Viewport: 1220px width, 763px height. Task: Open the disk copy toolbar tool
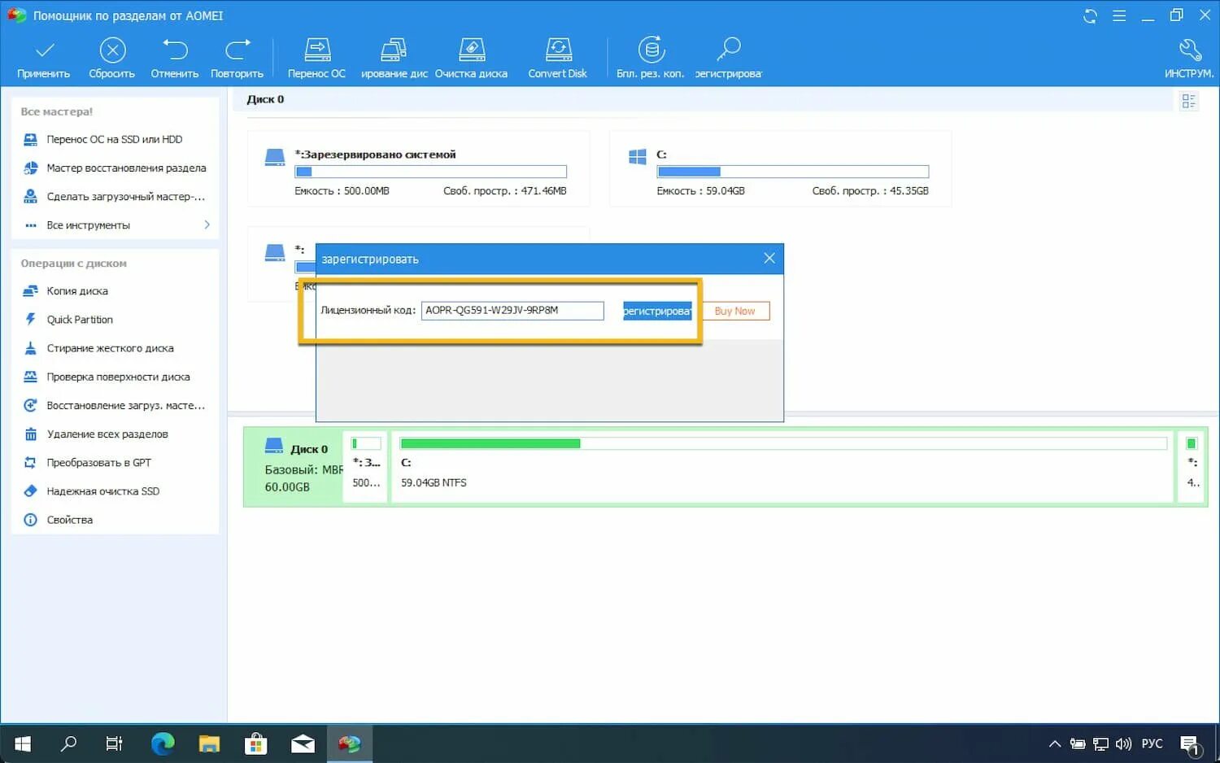(x=394, y=59)
